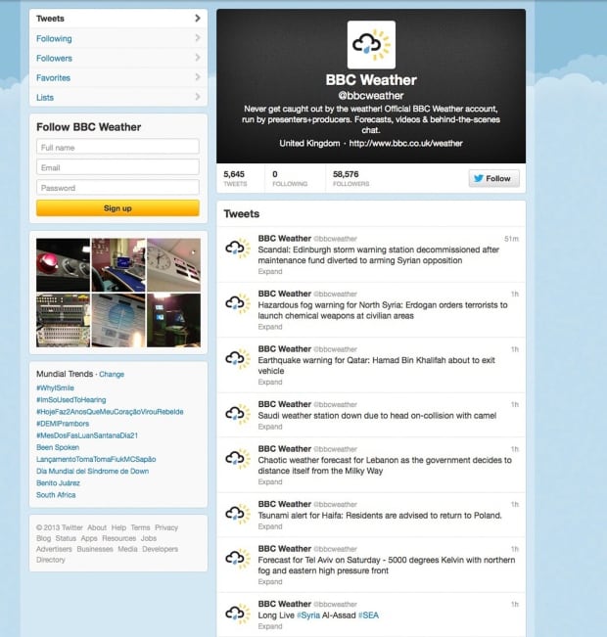Click the 51m timestamp on first tweet
The image size is (607, 637).
pos(511,239)
